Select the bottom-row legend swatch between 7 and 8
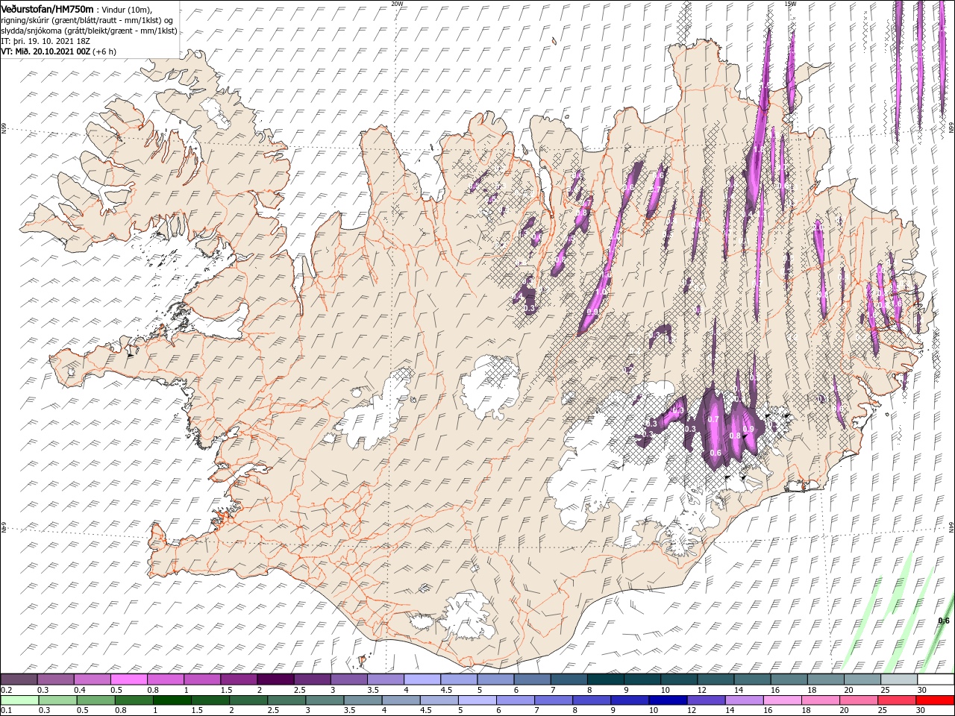The image size is (955, 716). (x=554, y=700)
